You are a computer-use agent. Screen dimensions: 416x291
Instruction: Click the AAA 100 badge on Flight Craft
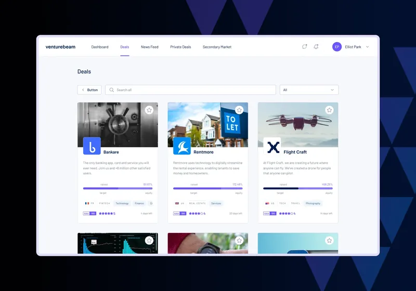click(270, 214)
